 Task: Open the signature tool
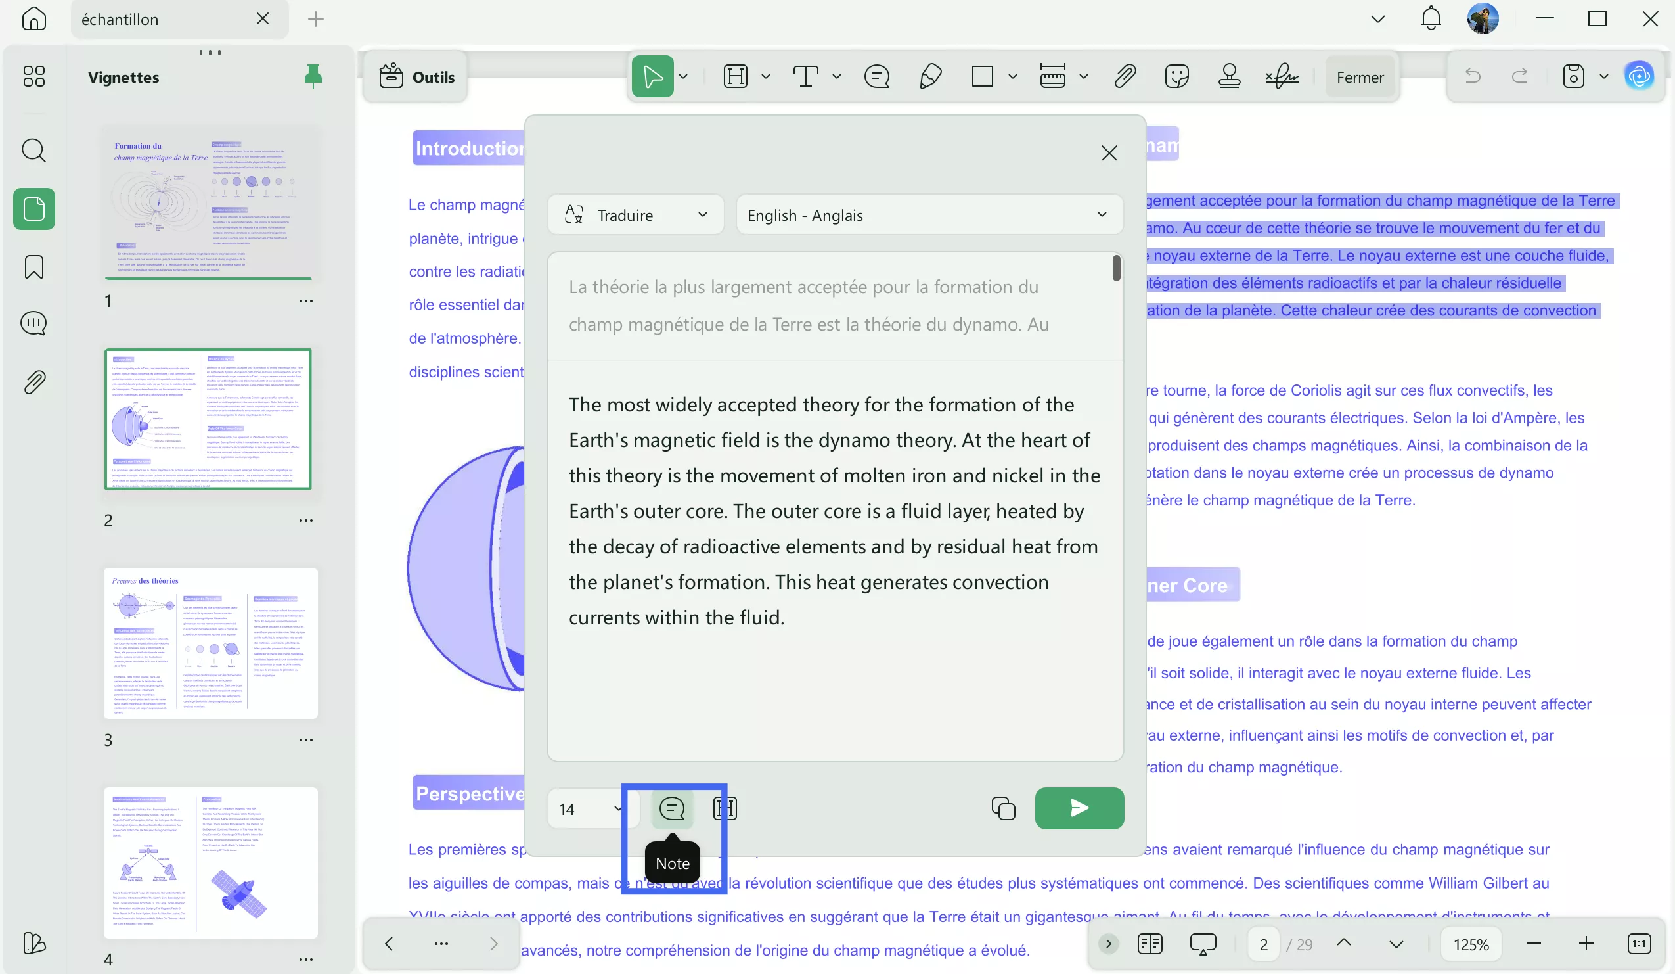point(1282,78)
